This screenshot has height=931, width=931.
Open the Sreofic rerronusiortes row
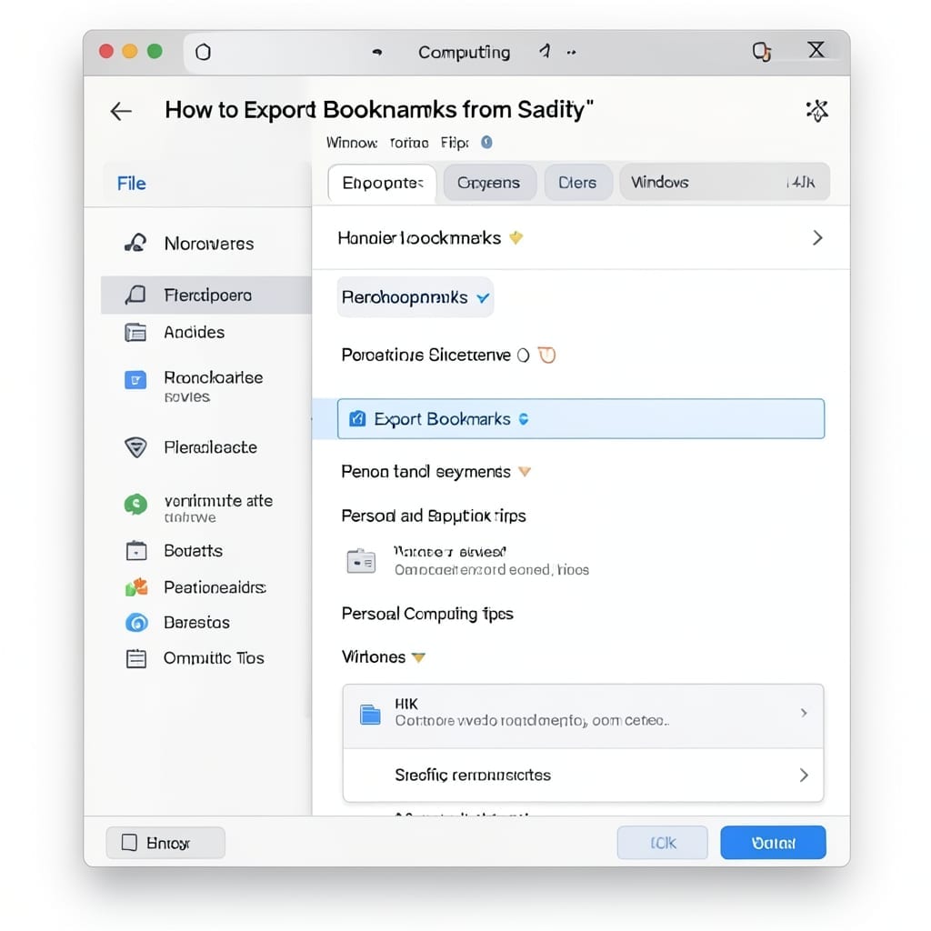click(x=583, y=775)
